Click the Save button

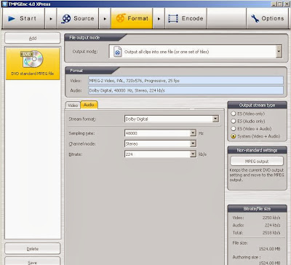pyautogui.click(x=33, y=261)
